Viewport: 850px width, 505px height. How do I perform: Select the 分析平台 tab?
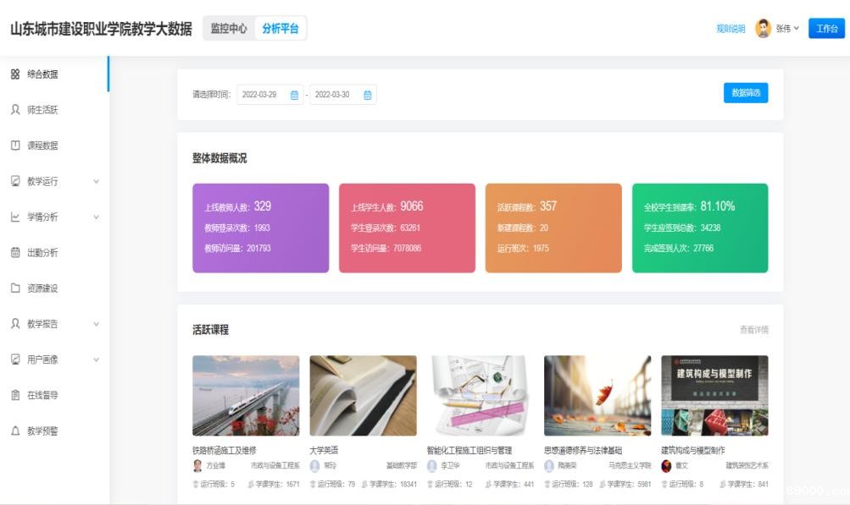pyautogui.click(x=281, y=29)
